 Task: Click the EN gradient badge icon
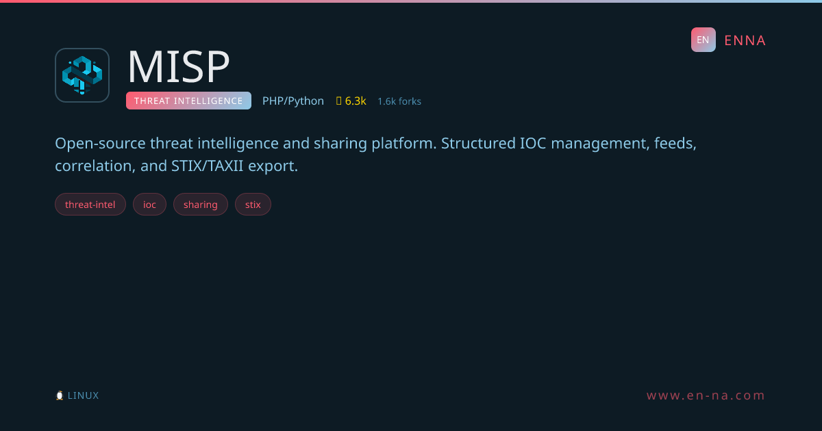tap(703, 40)
